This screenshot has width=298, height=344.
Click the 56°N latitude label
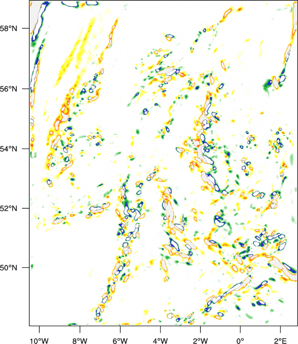(x=9, y=89)
